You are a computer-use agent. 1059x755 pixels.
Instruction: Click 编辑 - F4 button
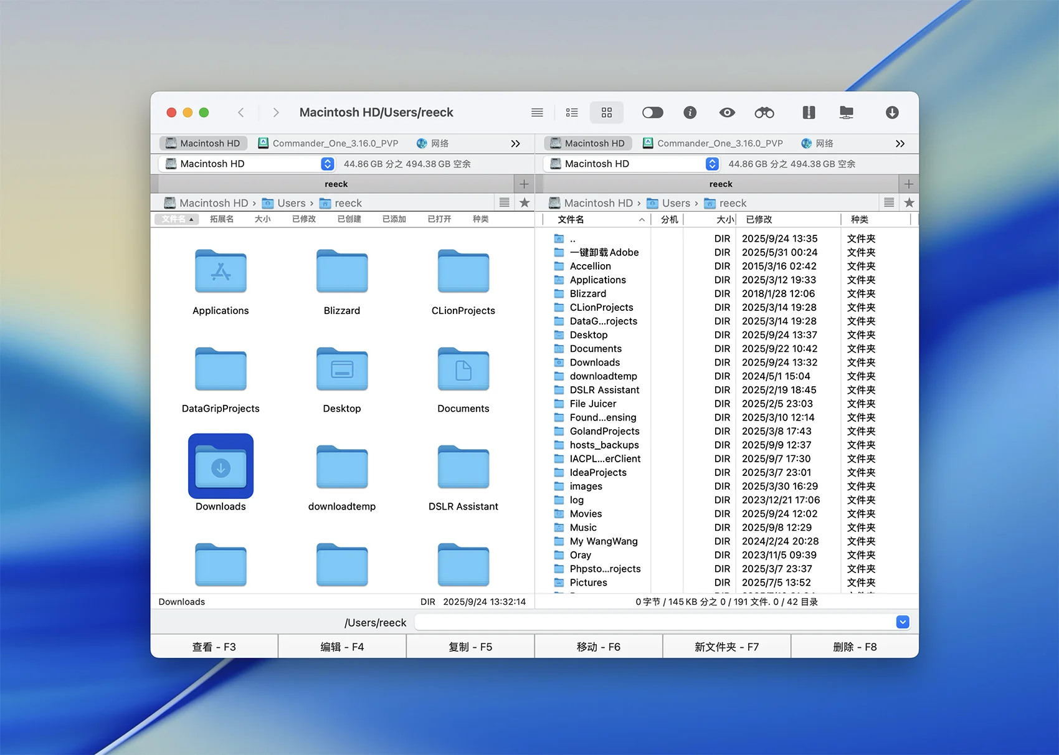(x=342, y=647)
